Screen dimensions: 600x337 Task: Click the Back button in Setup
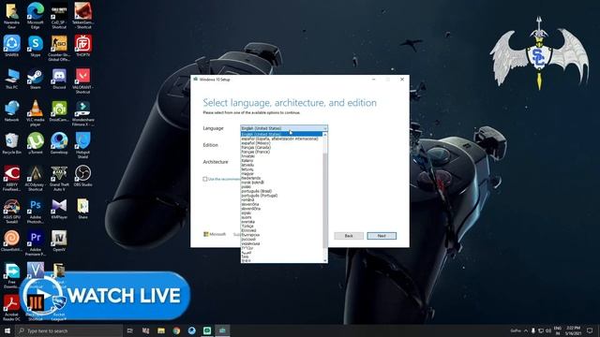pyautogui.click(x=349, y=236)
